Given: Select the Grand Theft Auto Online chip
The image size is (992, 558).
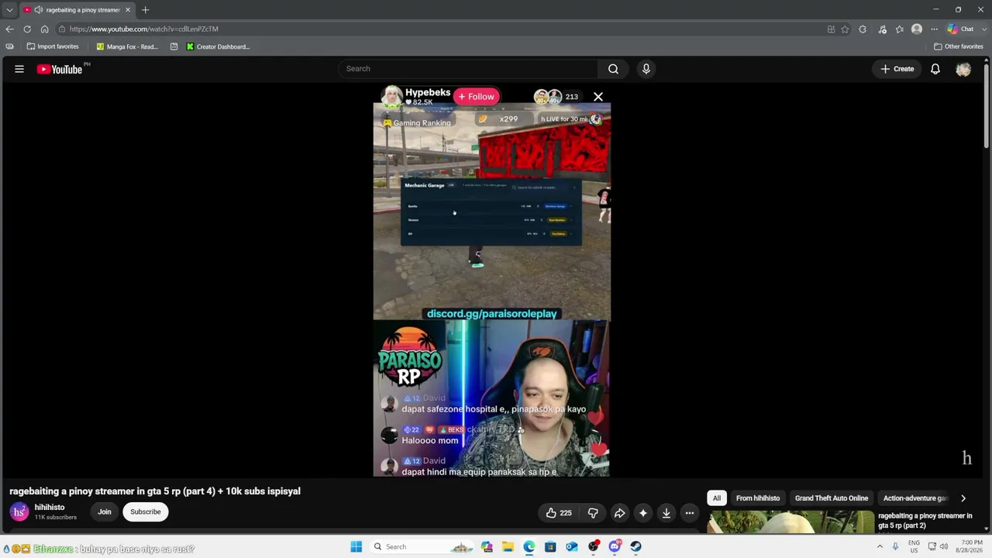Looking at the screenshot, I should click(832, 498).
